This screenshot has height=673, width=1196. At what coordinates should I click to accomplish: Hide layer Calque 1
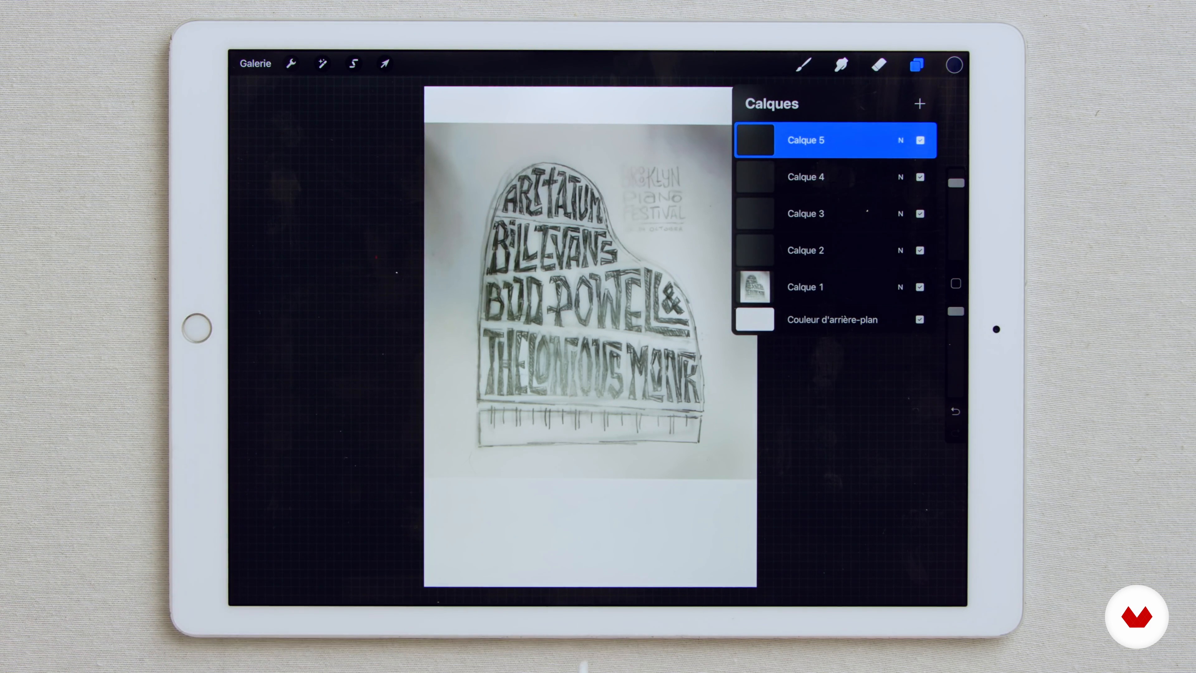[x=920, y=287]
